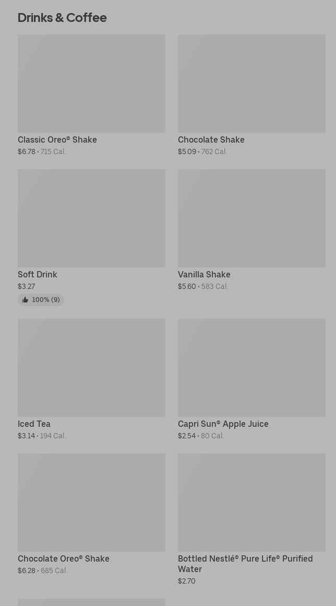Select the Bottled Nestlé Water image
Image resolution: width=336 pixels, height=606 pixels.
click(251, 503)
